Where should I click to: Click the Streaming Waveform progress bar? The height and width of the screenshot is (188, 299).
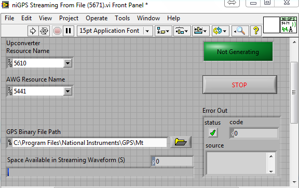100,172
